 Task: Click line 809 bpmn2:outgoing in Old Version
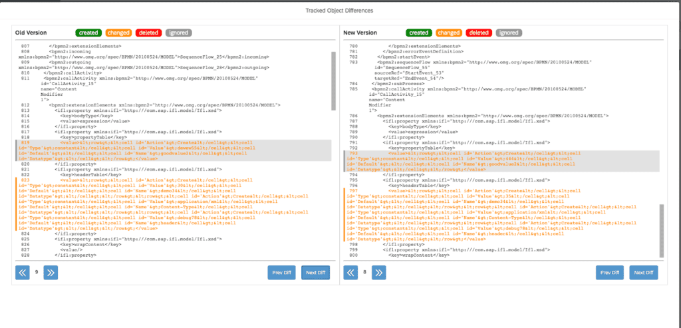pos(144,65)
